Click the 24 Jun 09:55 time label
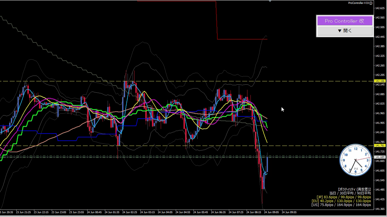 (289, 212)
